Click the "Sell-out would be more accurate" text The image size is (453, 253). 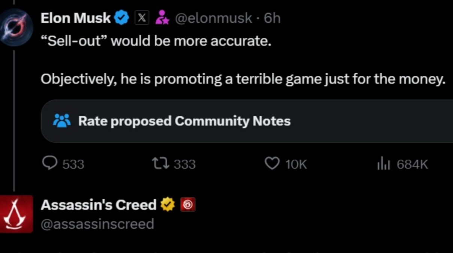pos(156,41)
